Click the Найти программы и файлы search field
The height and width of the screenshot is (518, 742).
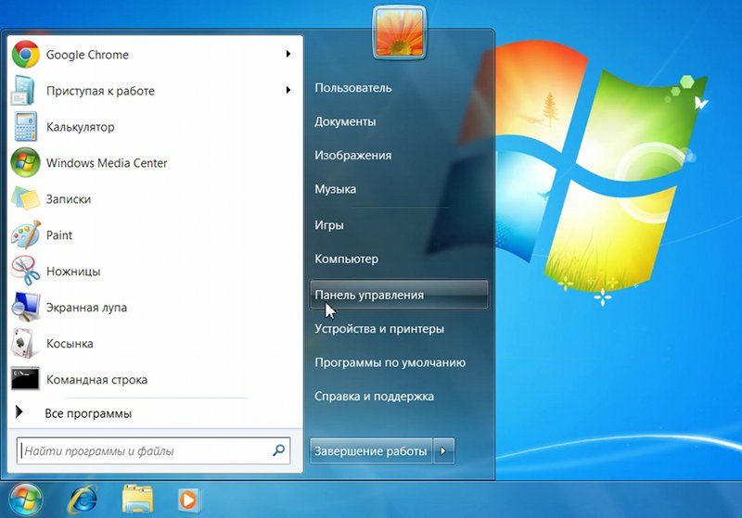point(153,451)
